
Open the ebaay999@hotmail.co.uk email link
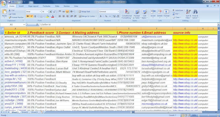point(156,65)
